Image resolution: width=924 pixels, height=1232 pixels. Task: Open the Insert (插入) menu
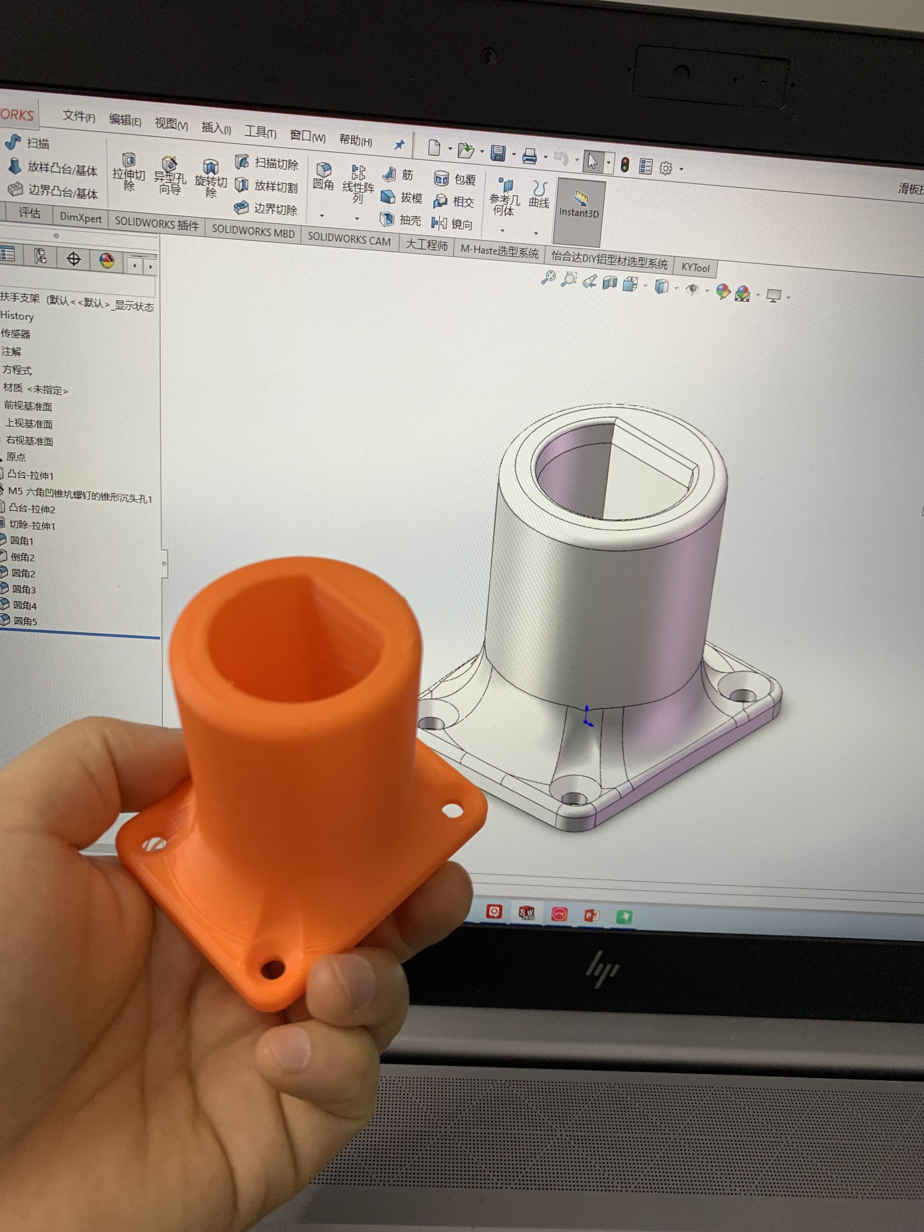215,128
